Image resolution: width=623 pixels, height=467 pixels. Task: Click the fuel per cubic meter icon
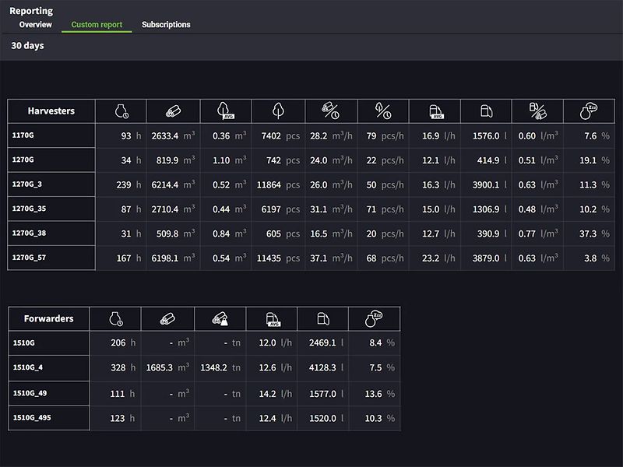(x=537, y=111)
